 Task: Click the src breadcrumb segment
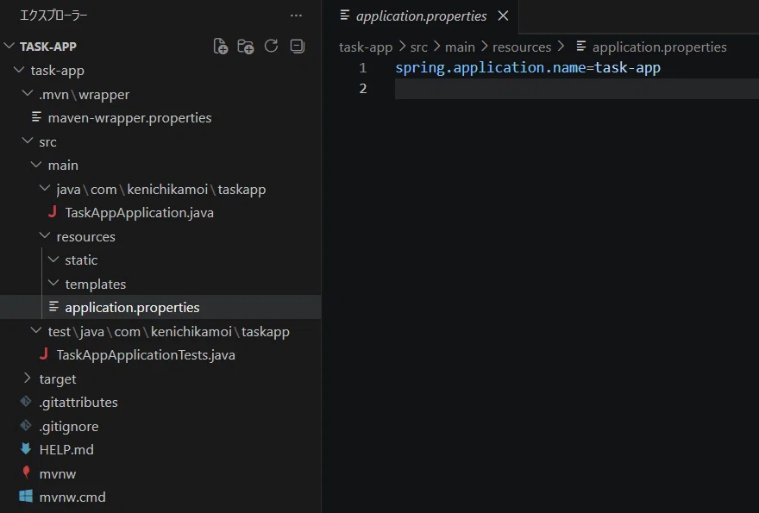click(x=418, y=47)
